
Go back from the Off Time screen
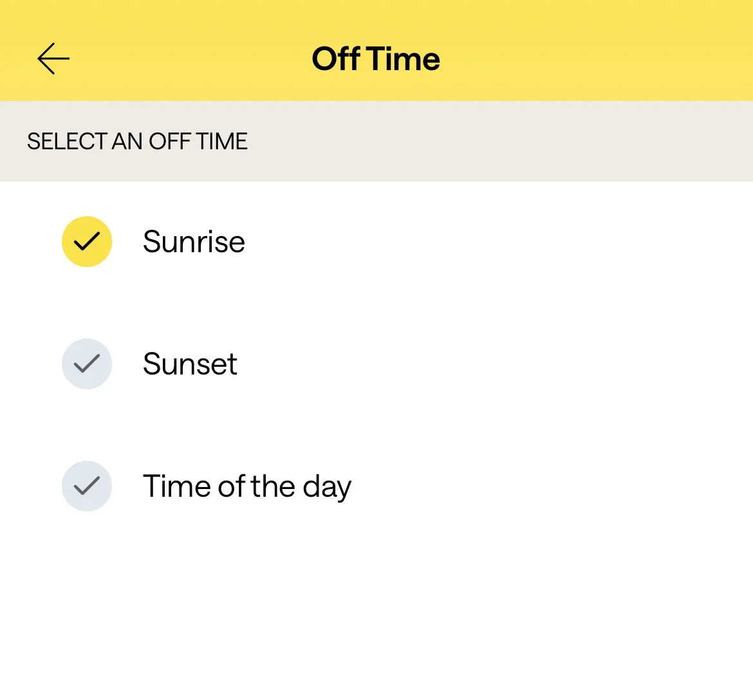53,59
